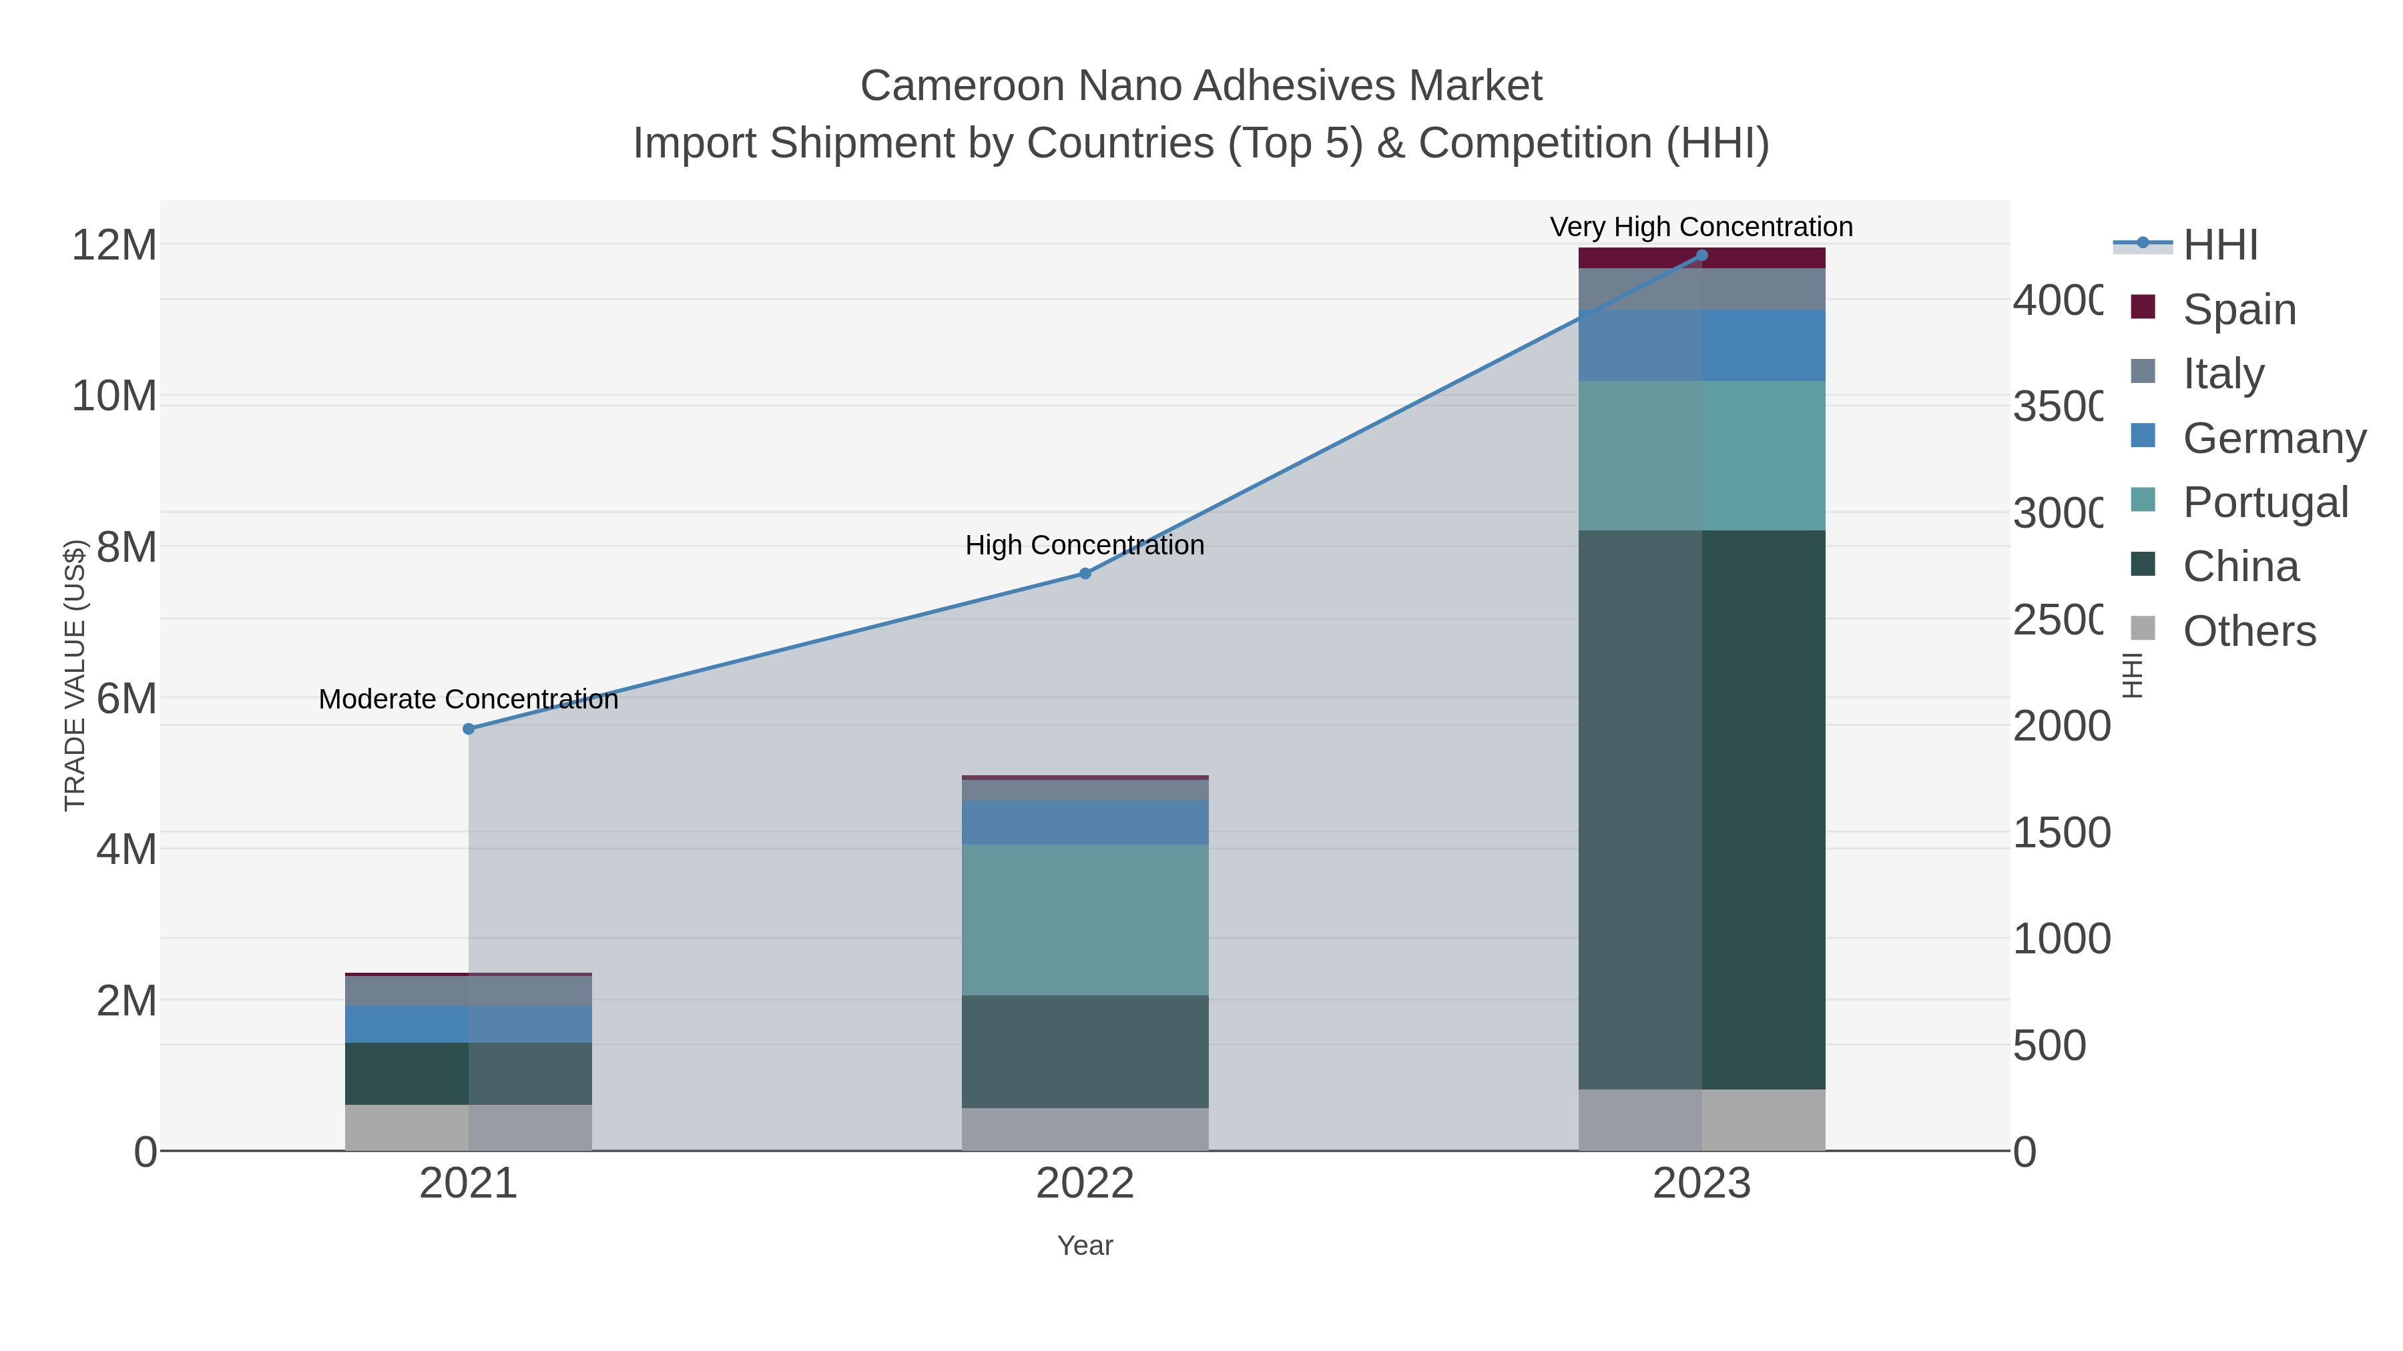Click the Cameroon Nano Adhesives Market title
Viewport: 2403px width, 1351px height.
point(1201,86)
